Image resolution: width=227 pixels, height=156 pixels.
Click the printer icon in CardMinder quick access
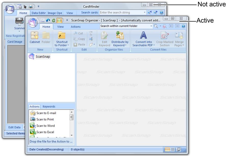pos(31,7)
